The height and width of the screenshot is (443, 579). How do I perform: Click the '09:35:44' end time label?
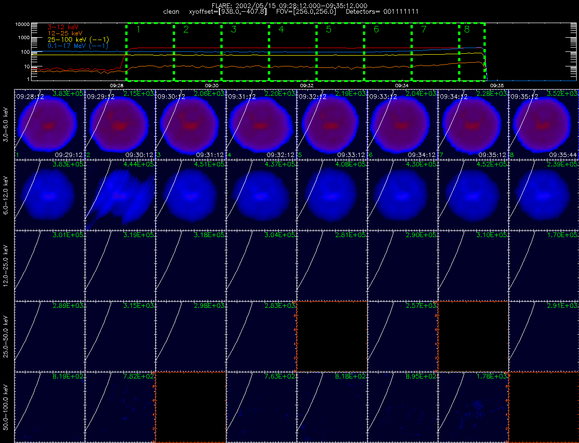point(563,155)
